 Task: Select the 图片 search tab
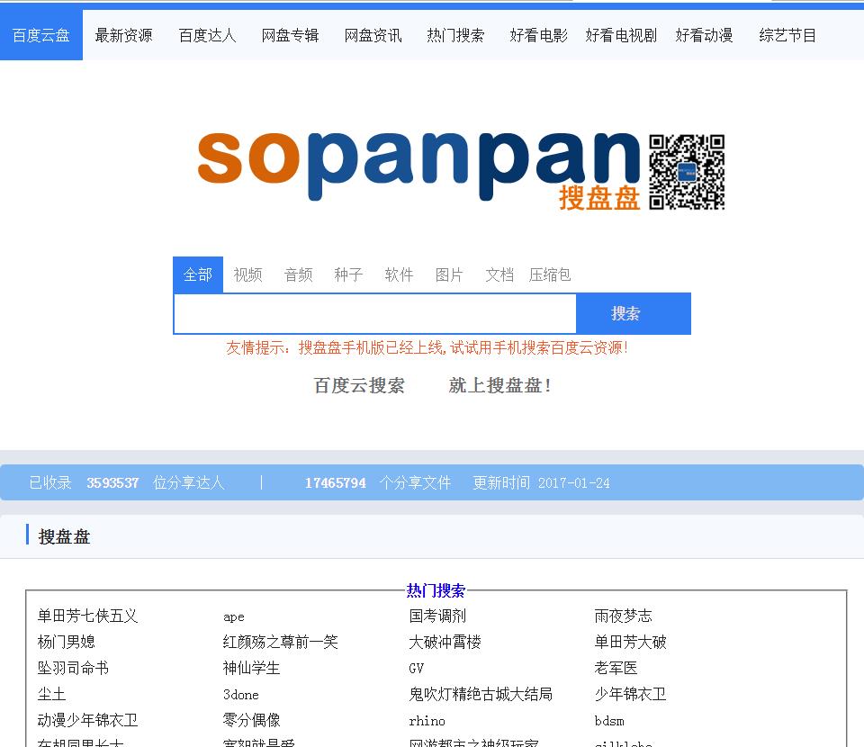pos(449,274)
